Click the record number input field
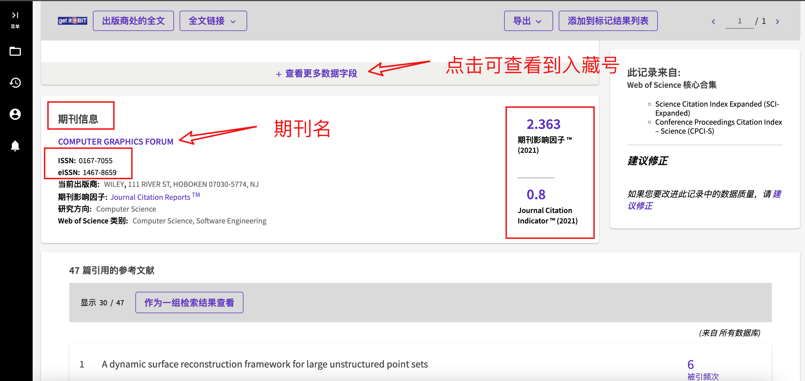The image size is (805, 381). pyautogui.click(x=739, y=21)
